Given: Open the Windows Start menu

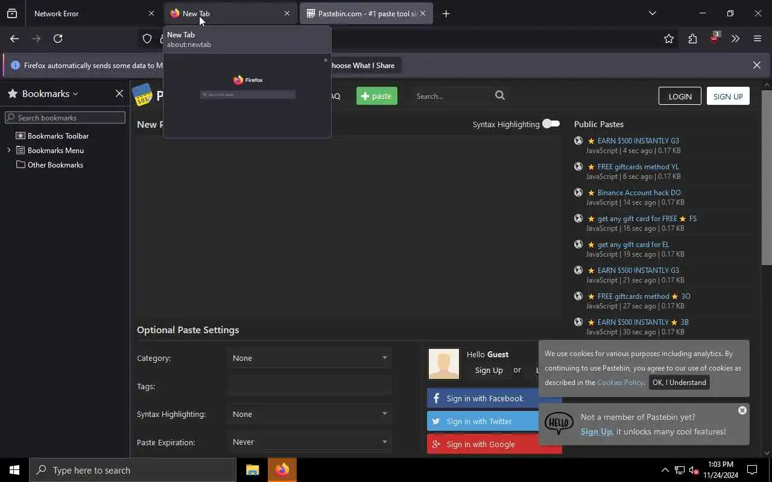Looking at the screenshot, I should tap(14, 470).
